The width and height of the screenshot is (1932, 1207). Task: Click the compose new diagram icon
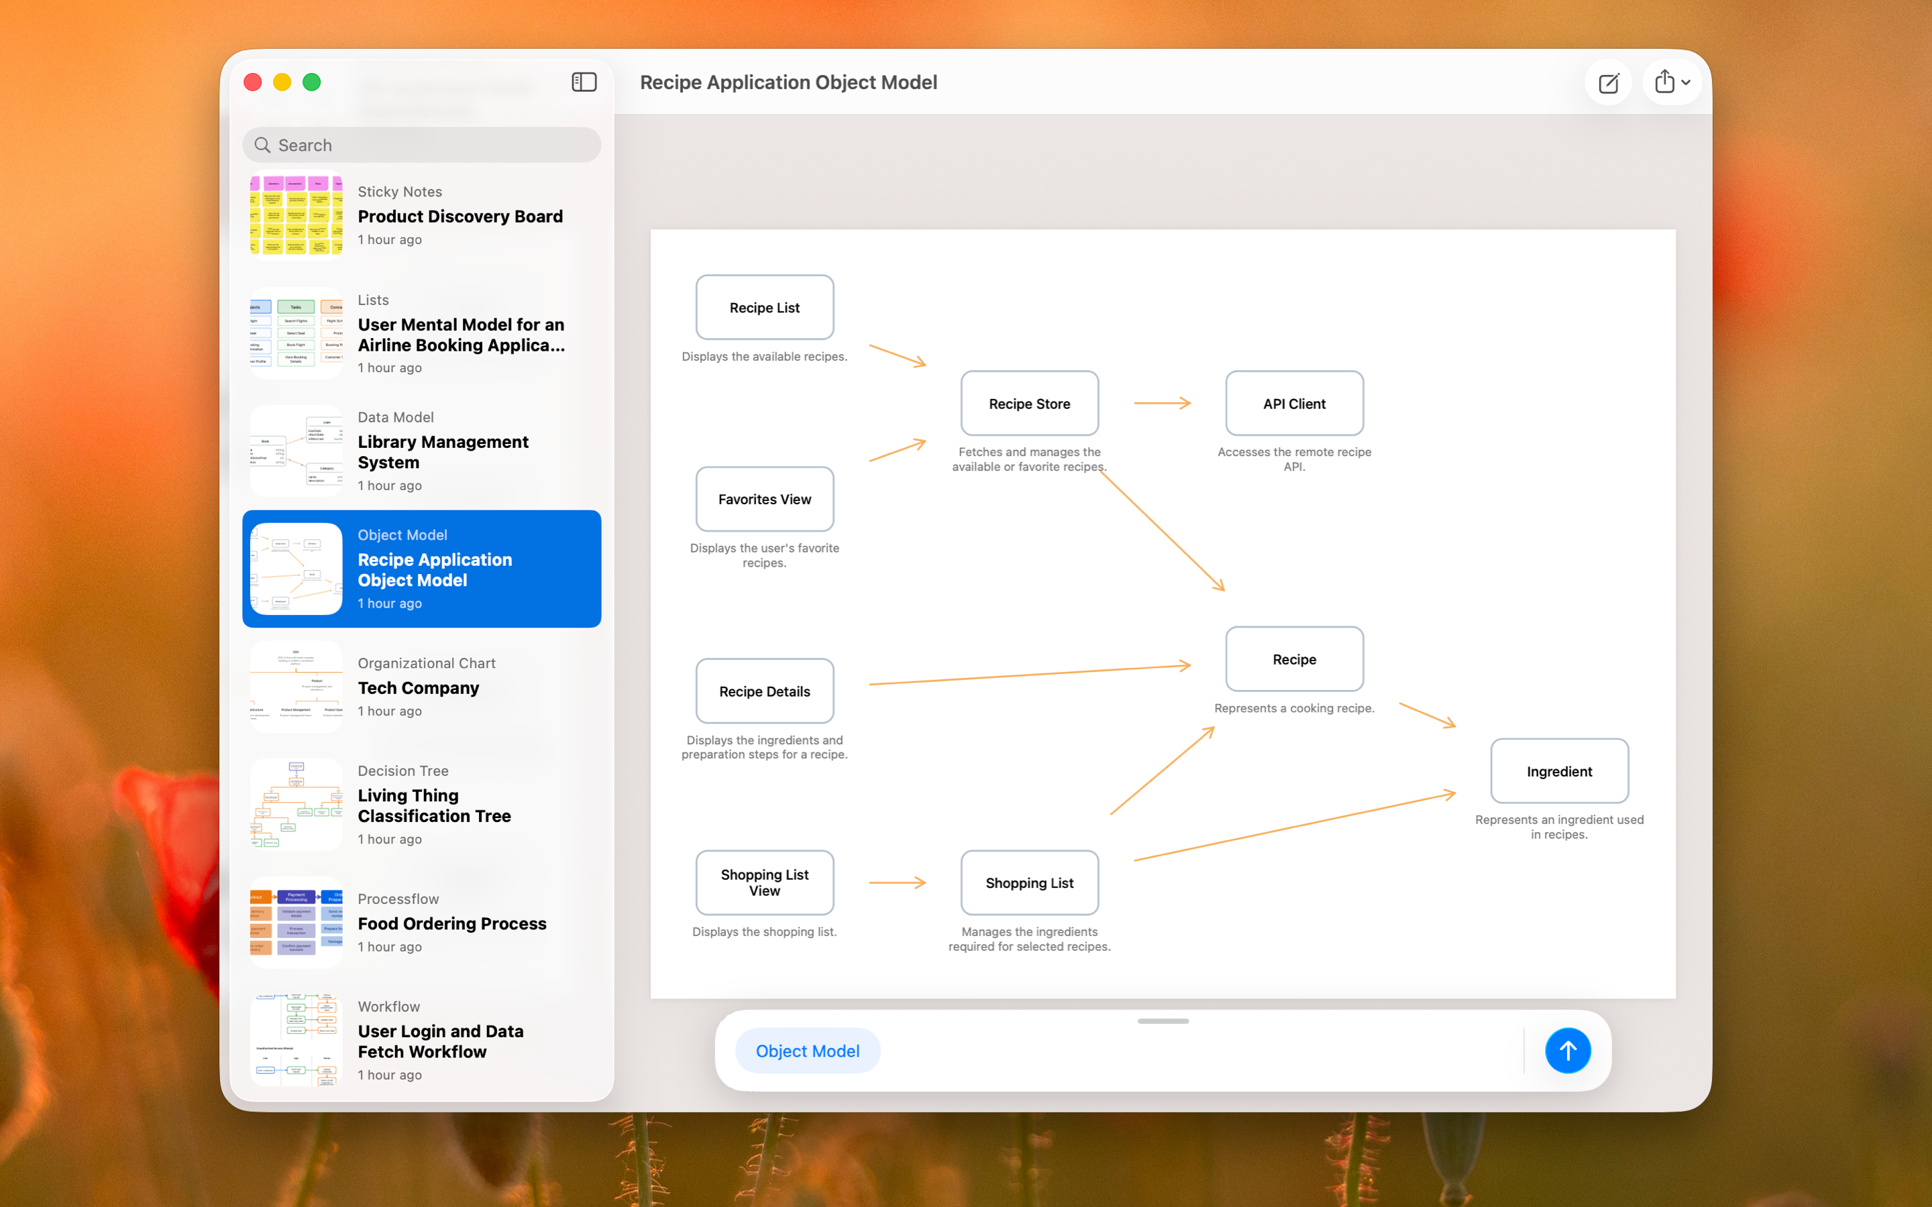click(1608, 82)
